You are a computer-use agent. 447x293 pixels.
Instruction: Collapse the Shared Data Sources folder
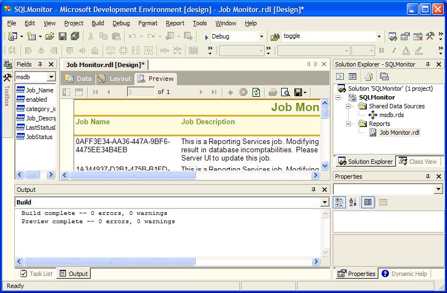click(348, 107)
